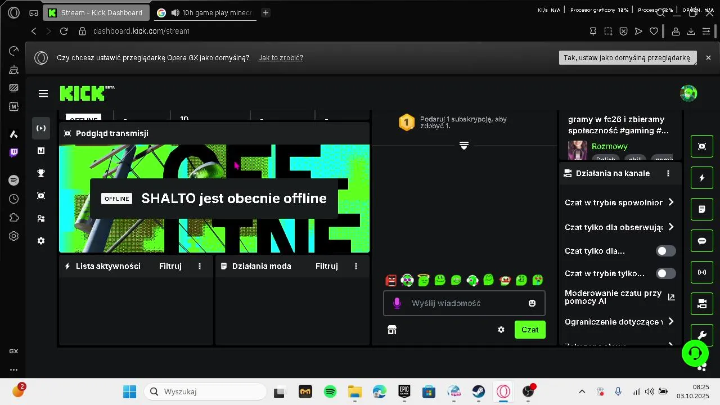Image resolution: width=720 pixels, height=405 pixels.
Task: Select the Stream icon in Kick sidebar
Action: [41, 128]
